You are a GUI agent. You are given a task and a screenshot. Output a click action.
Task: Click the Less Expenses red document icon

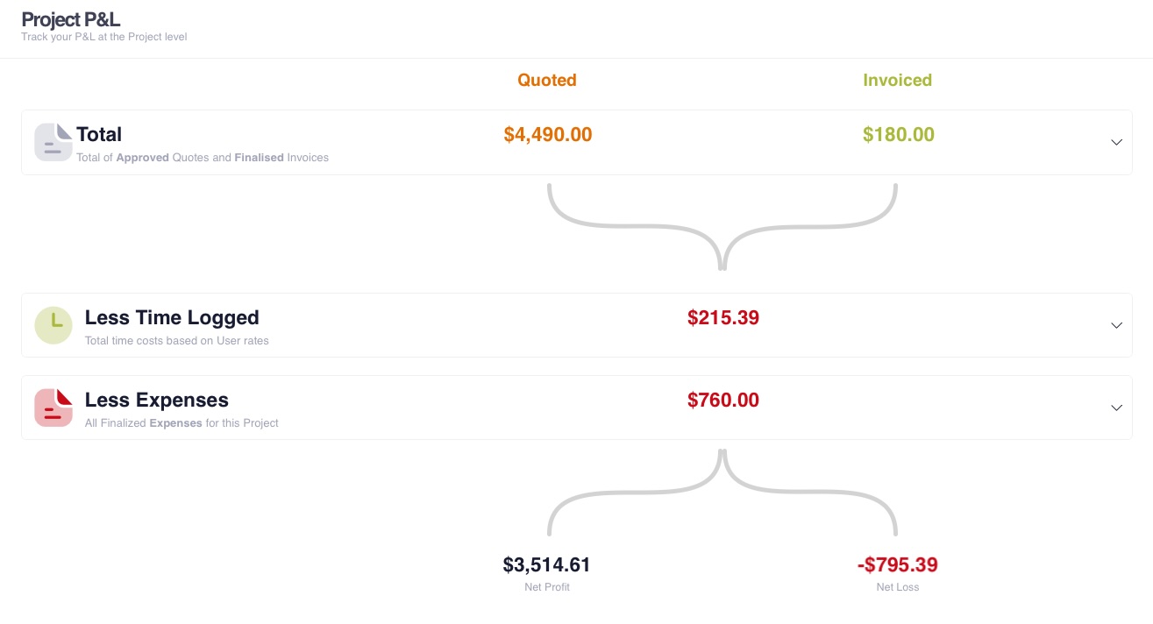pos(53,408)
